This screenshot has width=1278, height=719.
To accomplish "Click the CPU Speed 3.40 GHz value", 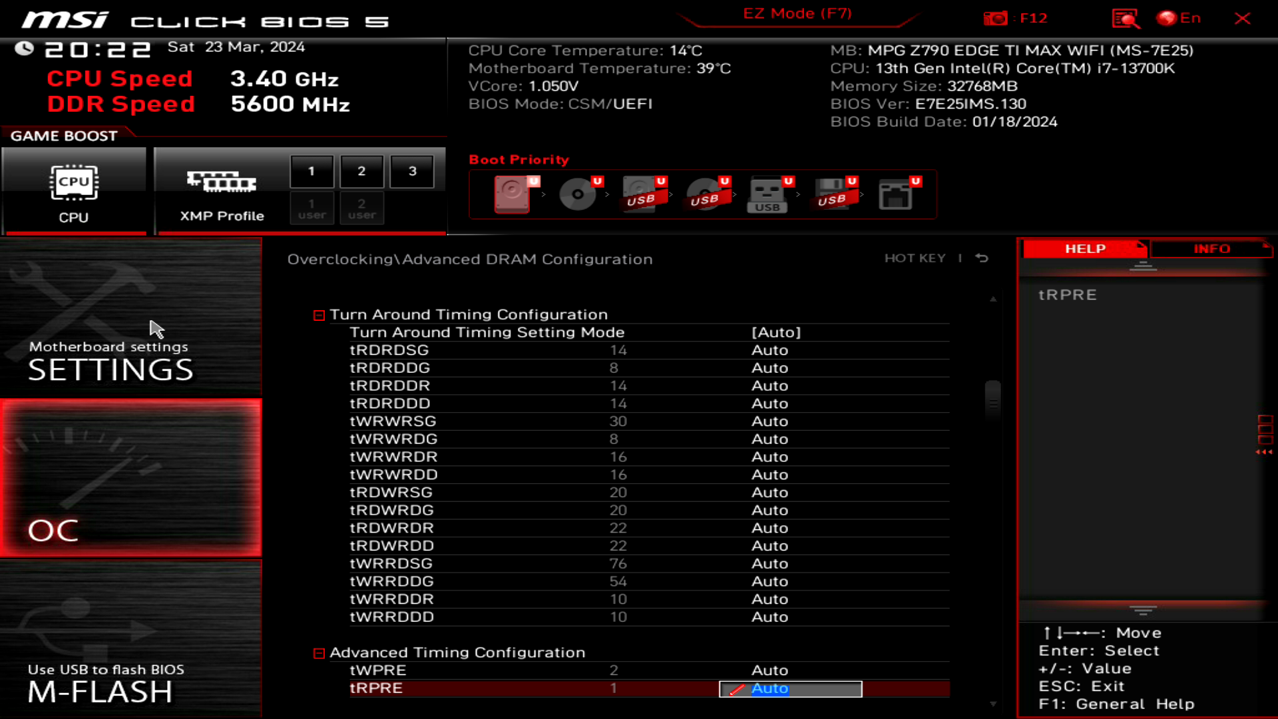I will click(x=284, y=79).
